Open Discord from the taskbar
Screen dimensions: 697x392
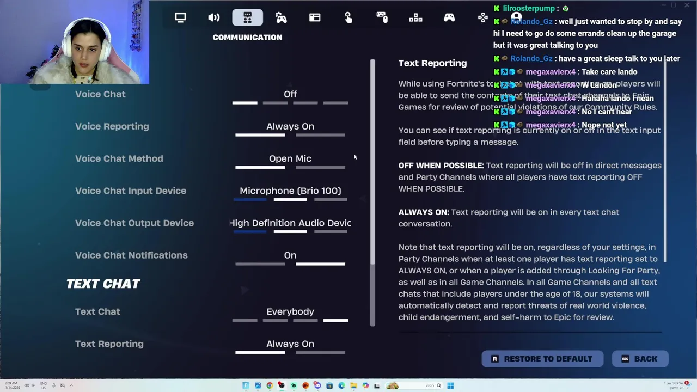click(x=317, y=385)
